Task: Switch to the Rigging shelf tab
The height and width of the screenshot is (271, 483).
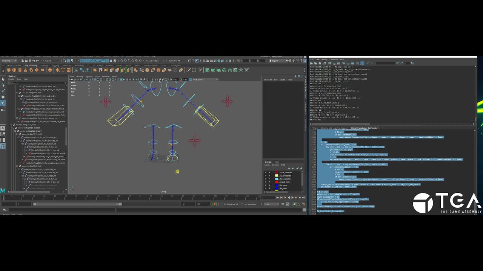Action: click(x=55, y=65)
